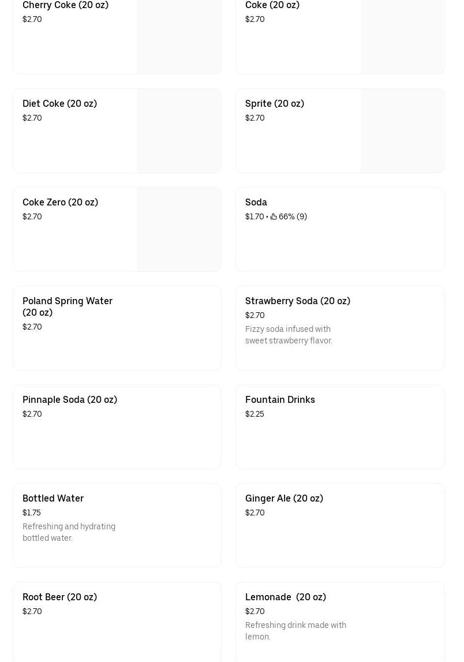
Task: Select the Bottled Water item
Action: pos(53,499)
